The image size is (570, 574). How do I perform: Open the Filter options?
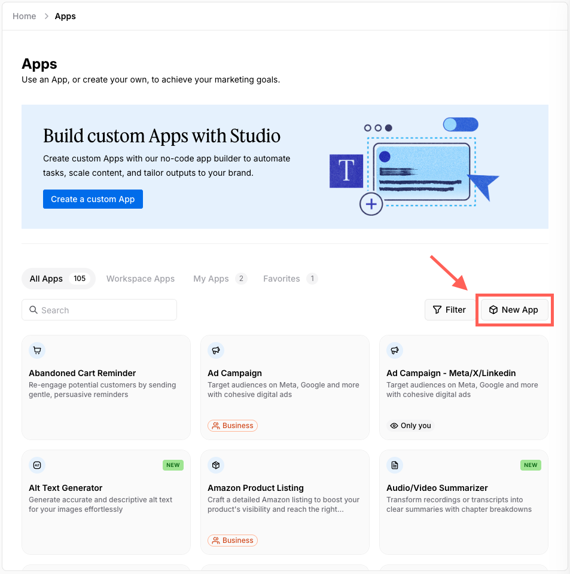pos(450,310)
